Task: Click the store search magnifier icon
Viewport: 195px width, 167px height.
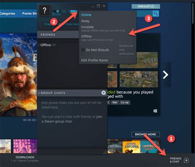Action: [156, 14]
